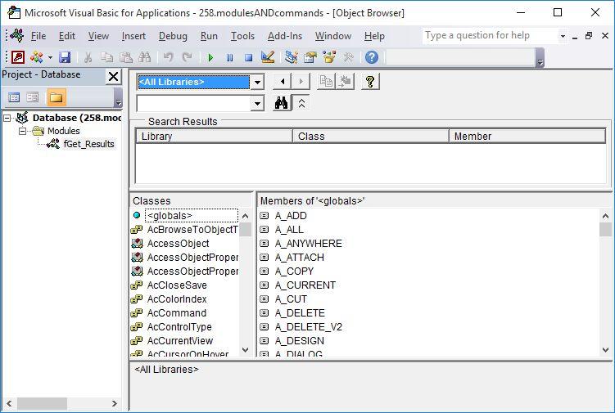Click the Paste clipboard icon

125,57
